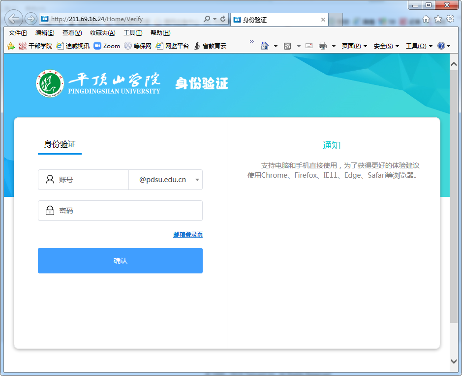Expand the favorites bar overflow chevron
The height and width of the screenshot is (376, 462).
click(x=251, y=41)
